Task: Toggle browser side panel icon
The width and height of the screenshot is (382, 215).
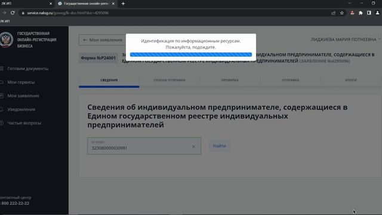Action: tap(369, 13)
